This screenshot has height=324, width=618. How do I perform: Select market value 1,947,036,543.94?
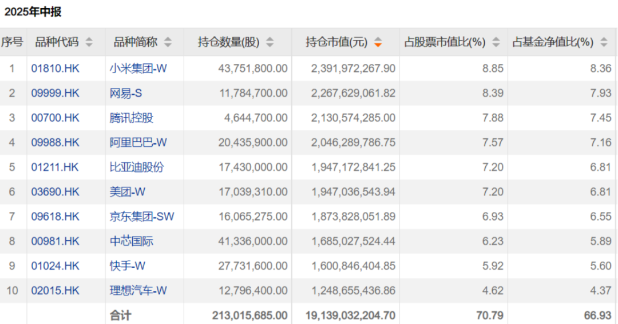click(354, 192)
